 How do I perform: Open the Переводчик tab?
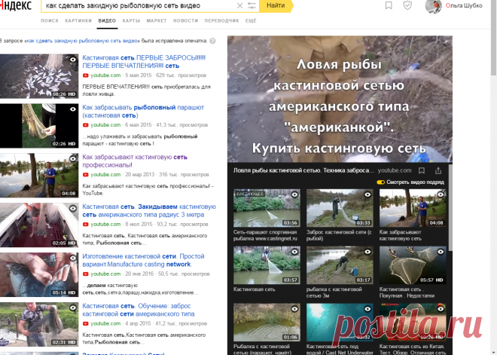click(221, 20)
